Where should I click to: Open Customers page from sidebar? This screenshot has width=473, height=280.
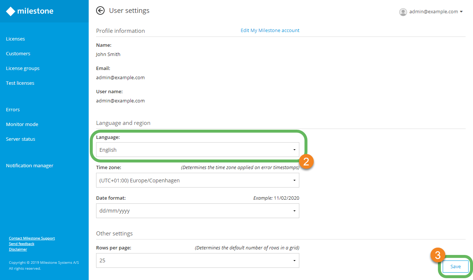[18, 54]
